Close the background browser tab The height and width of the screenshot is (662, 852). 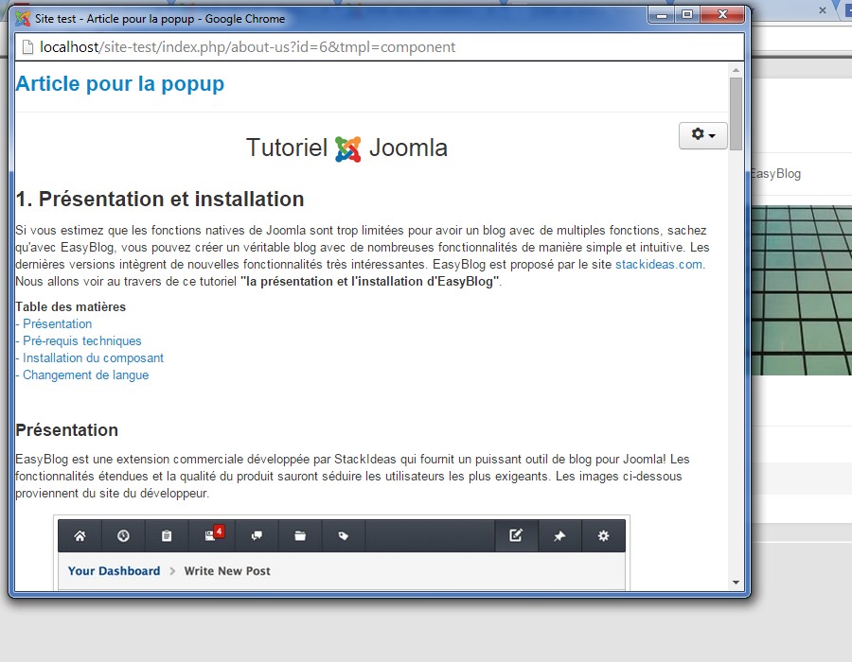823,9
